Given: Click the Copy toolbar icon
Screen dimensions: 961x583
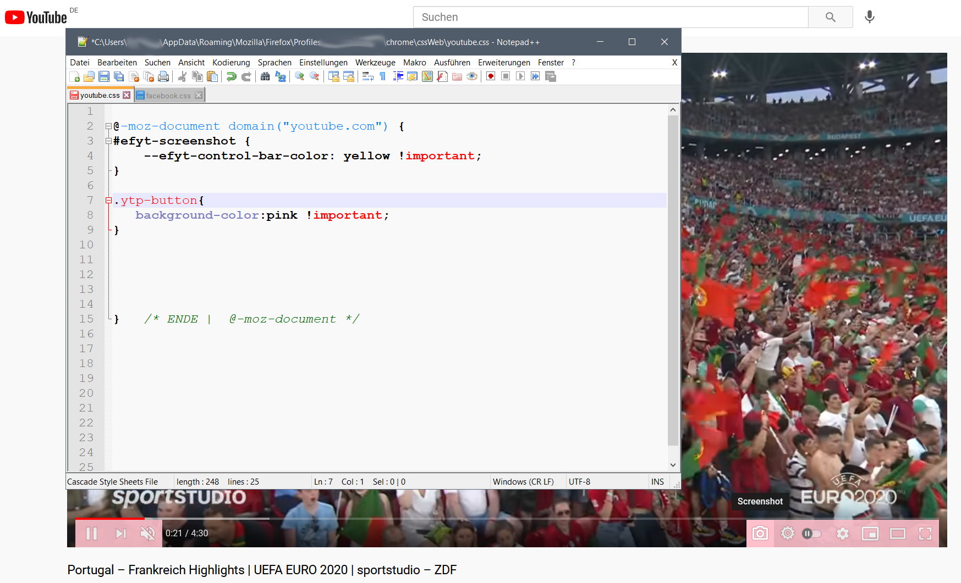Looking at the screenshot, I should [x=197, y=76].
